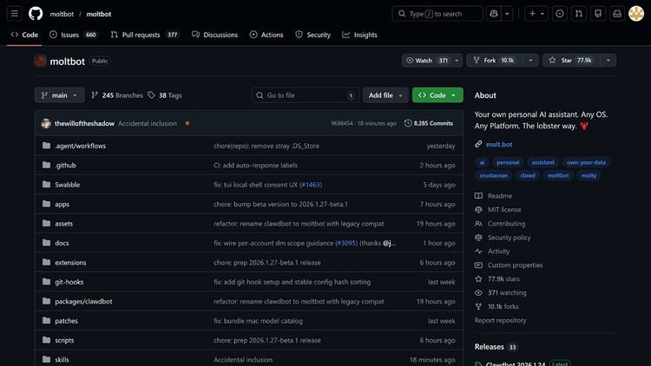
Task: Click the GitHub logo icon
Action: point(36,14)
